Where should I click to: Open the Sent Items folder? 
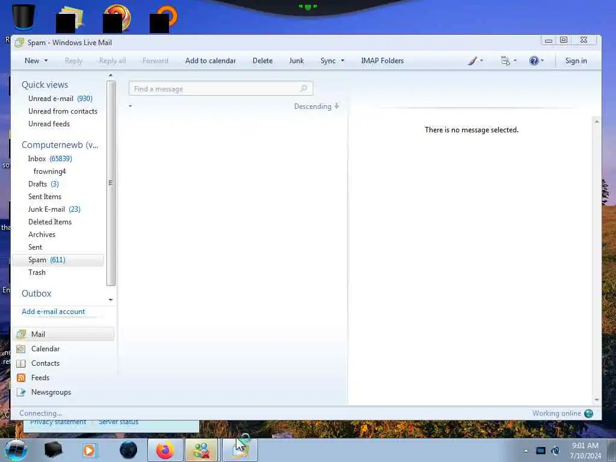pyautogui.click(x=45, y=197)
